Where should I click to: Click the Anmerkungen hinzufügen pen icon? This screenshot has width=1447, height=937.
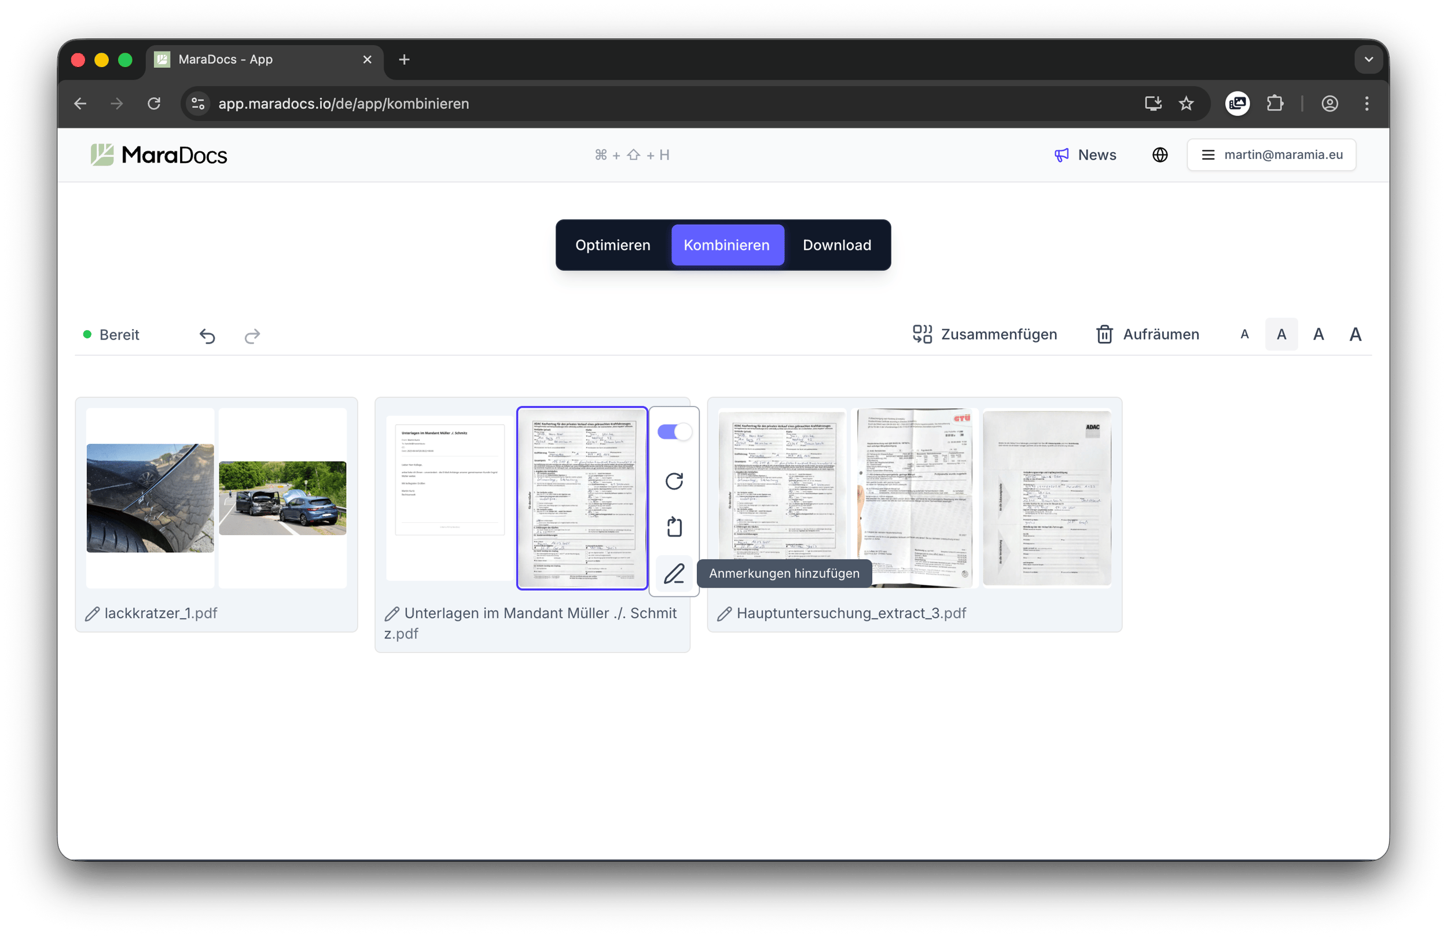point(674,573)
